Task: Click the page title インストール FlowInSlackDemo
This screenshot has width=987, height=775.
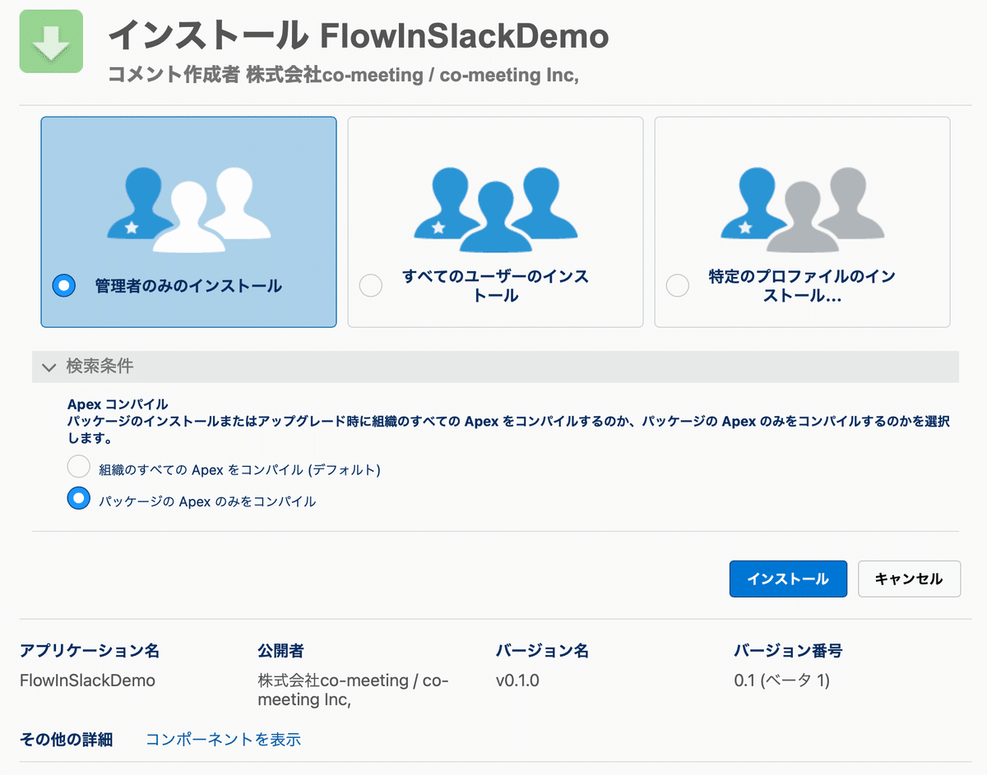Action: [x=359, y=35]
